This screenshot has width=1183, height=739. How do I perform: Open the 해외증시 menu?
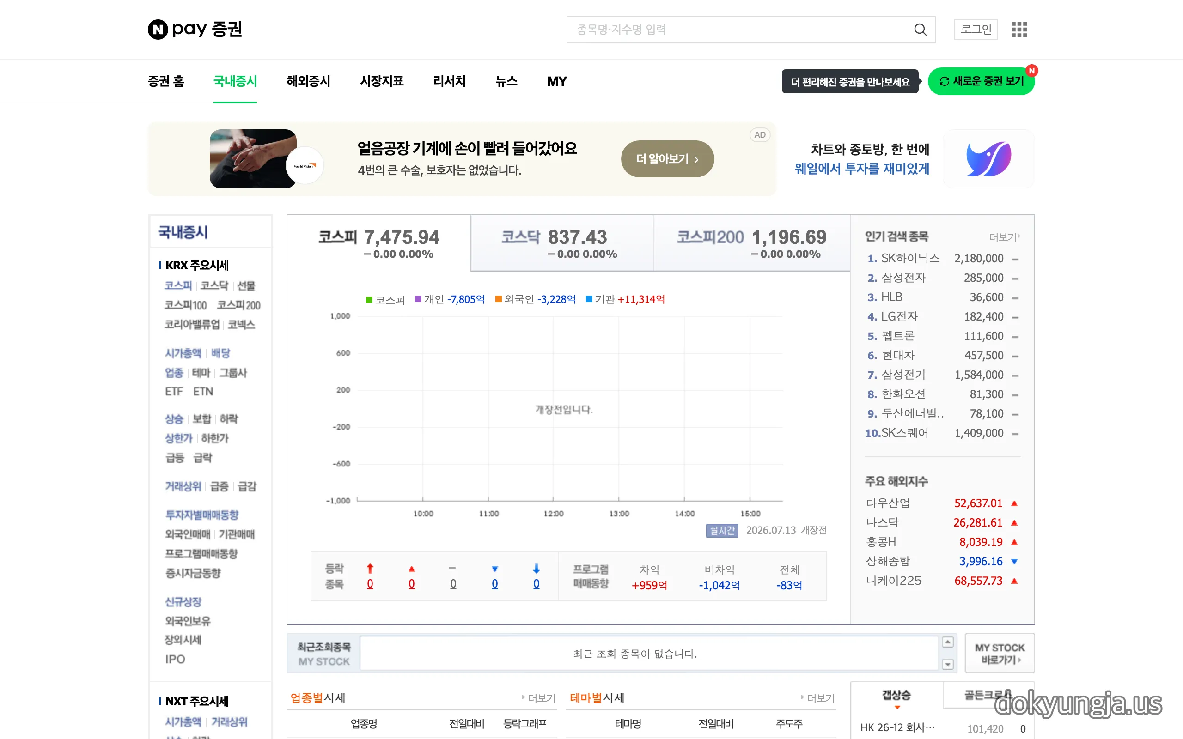[x=309, y=81]
